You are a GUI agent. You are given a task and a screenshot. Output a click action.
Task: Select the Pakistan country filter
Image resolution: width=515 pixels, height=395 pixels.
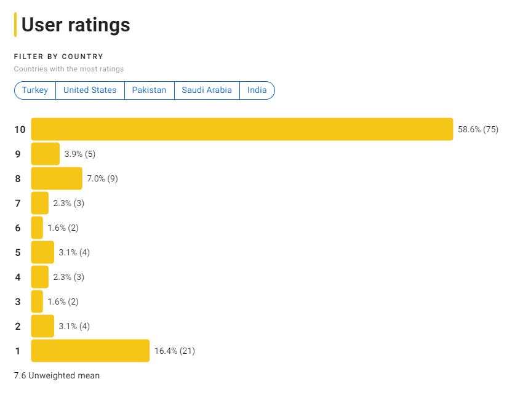coord(149,90)
